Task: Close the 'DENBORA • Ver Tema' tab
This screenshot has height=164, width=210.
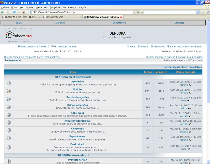Action: pyautogui.click(x=39, y=17)
